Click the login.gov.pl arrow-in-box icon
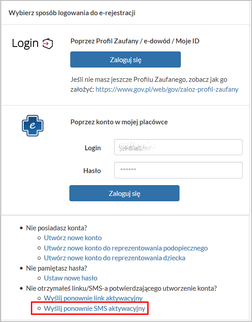The width and height of the screenshot is (252, 322). coord(48,43)
